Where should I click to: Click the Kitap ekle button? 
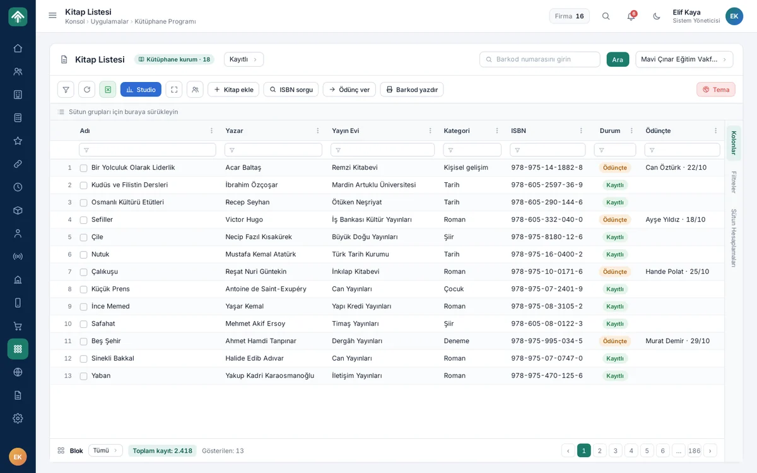point(233,90)
